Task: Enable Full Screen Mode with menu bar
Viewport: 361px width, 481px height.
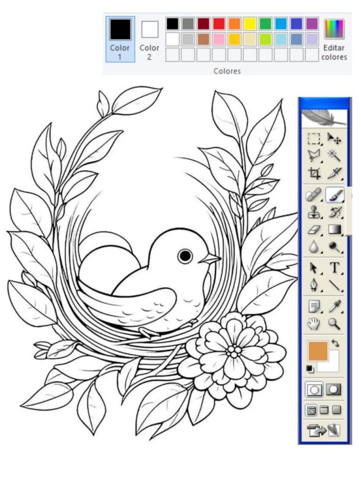Action: [x=324, y=410]
